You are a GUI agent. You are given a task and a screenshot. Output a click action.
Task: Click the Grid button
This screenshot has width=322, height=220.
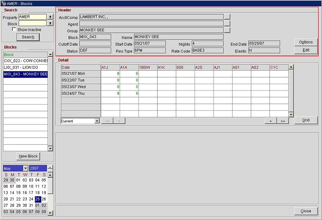[x=305, y=120]
